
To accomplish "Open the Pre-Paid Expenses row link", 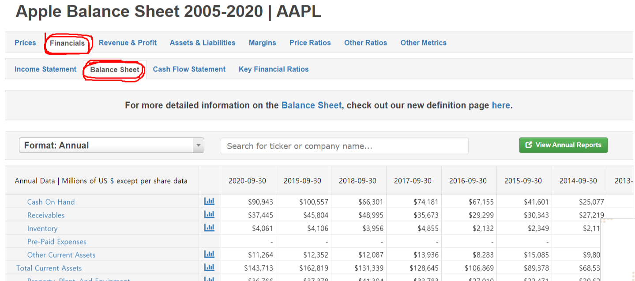I will coord(57,242).
